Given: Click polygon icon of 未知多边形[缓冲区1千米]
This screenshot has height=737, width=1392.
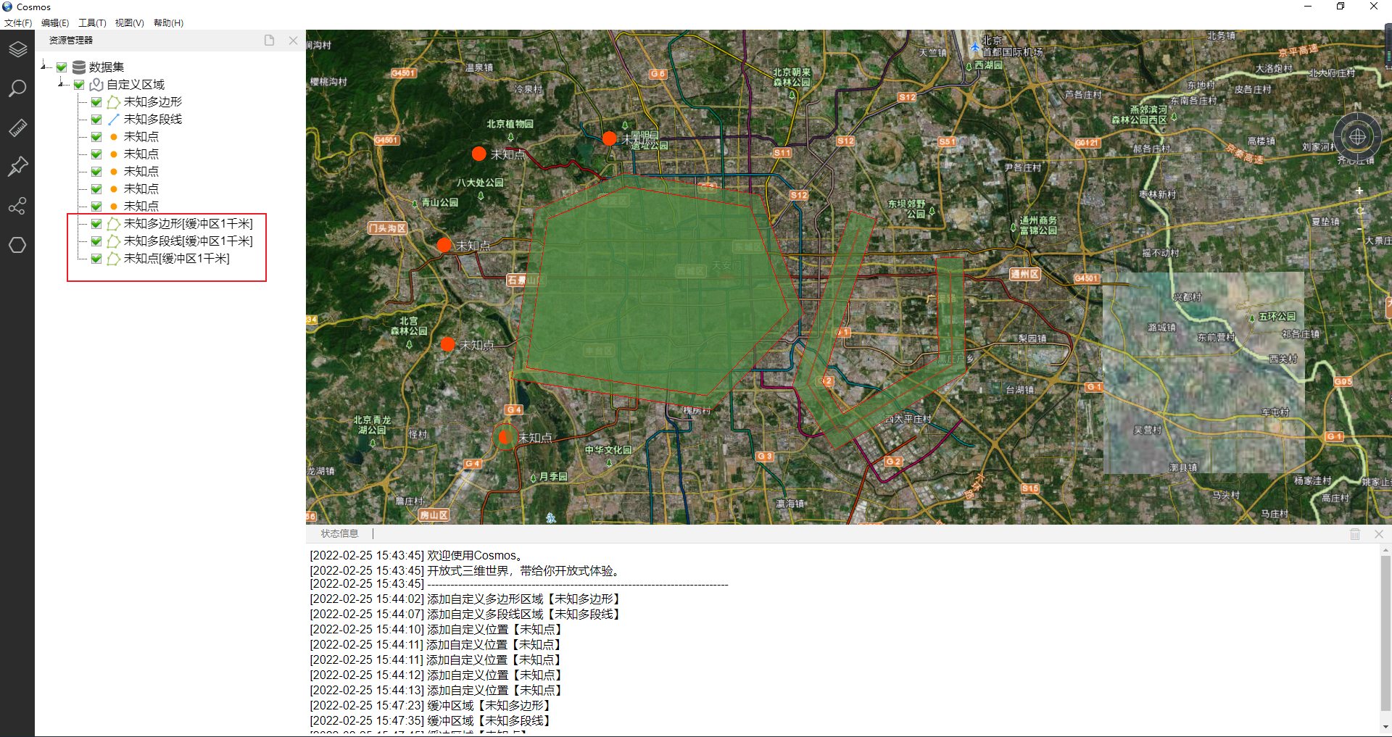Looking at the screenshot, I should point(114,224).
